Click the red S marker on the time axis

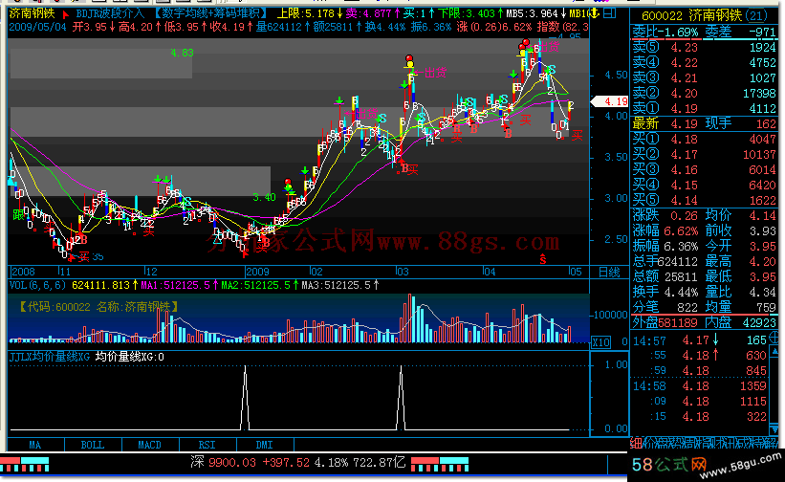(543, 259)
